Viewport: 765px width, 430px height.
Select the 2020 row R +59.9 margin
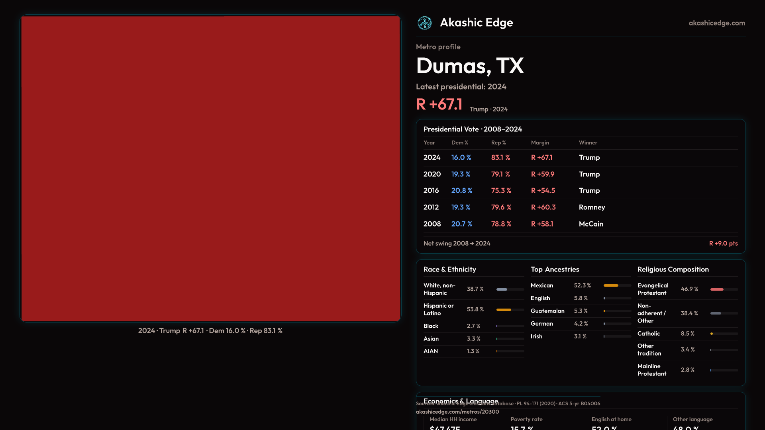click(x=542, y=174)
